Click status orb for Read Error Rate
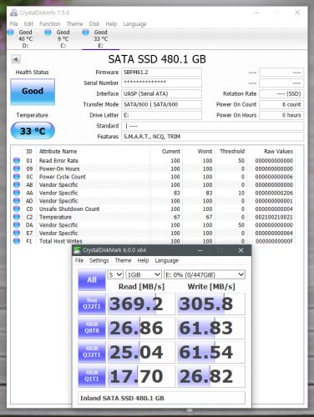The image size is (314, 417). [x=17, y=160]
